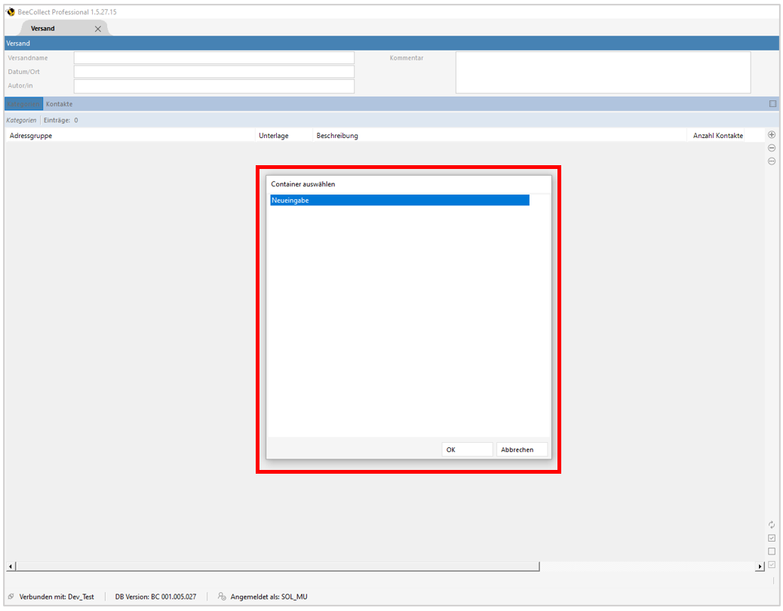Click the plus icon to add an Adressgruppe
The width and height of the screenshot is (783, 611).
(x=771, y=134)
